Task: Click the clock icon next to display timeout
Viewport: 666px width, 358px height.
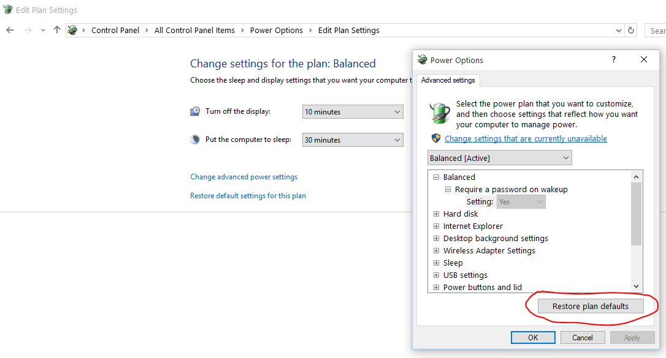Action: pos(194,111)
